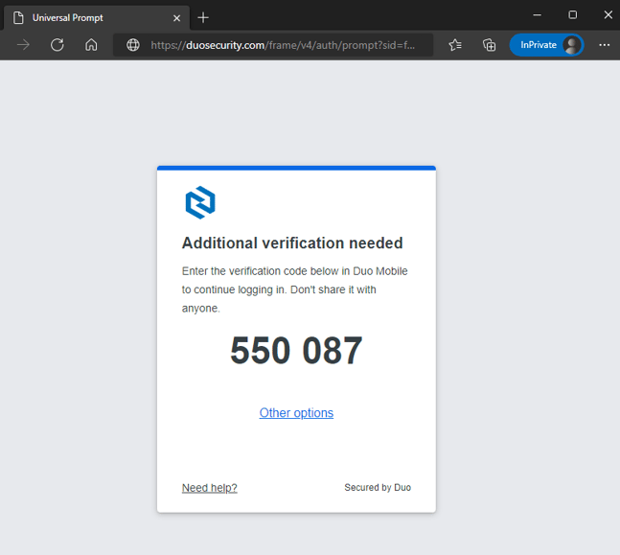Click the browser forward arrow
Viewport: 620px width, 555px height.
pos(23,45)
